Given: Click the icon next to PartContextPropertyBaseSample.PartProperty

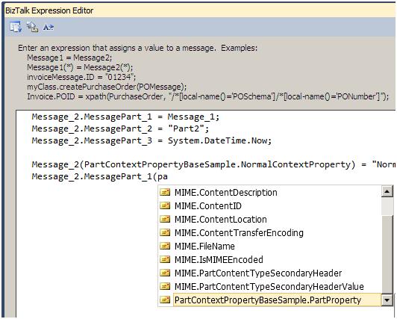Looking at the screenshot, I should [165, 300].
